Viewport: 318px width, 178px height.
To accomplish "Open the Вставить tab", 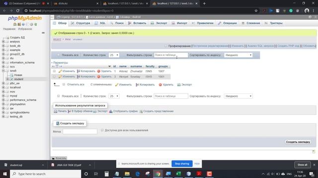I will 137,23.
